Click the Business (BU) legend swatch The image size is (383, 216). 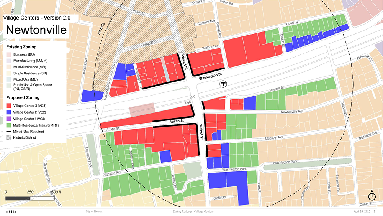click(x=8, y=54)
